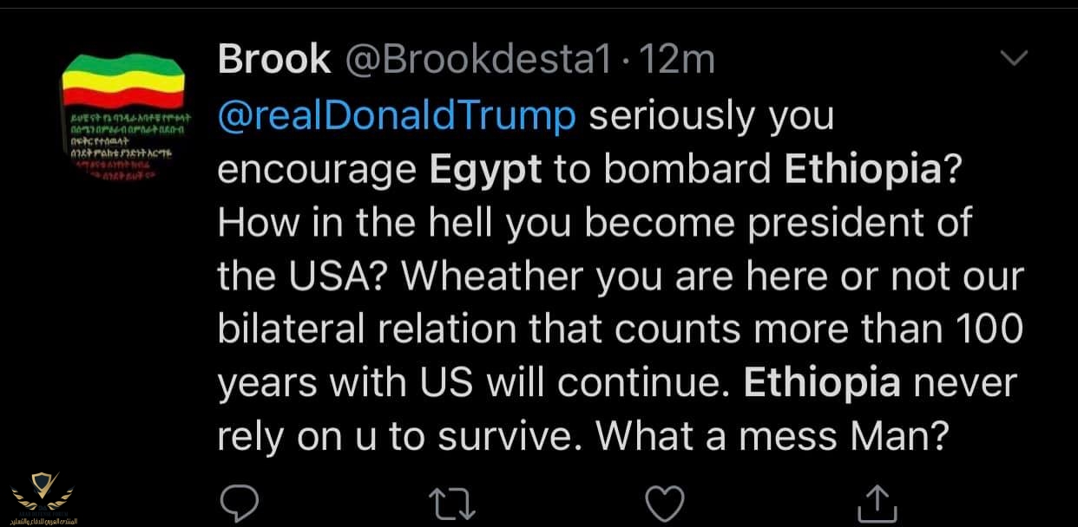Click the display name Brook
This screenshot has height=527, width=1078.
273,60
